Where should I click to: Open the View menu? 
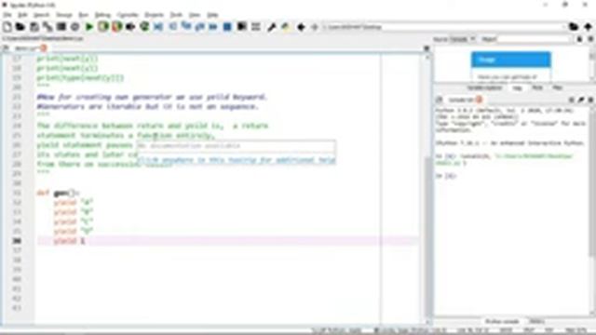[x=195, y=15]
